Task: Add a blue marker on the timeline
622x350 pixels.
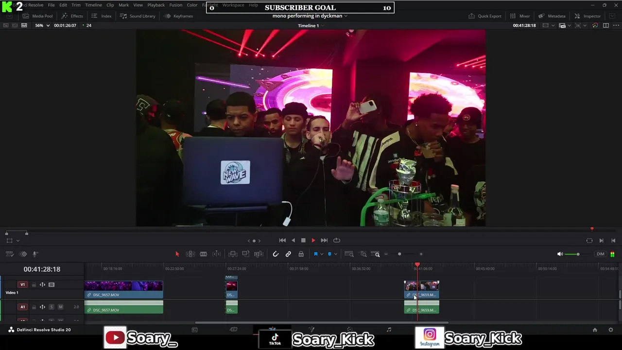Action: pos(329,254)
